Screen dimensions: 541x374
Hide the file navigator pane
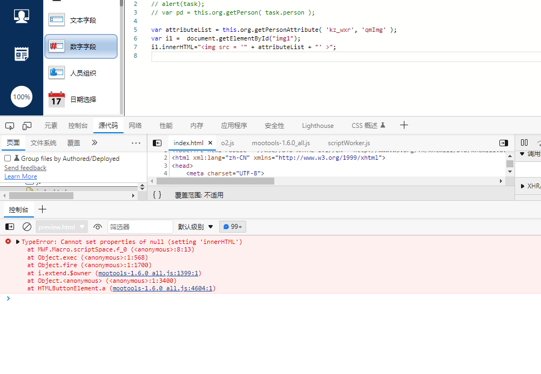click(157, 143)
